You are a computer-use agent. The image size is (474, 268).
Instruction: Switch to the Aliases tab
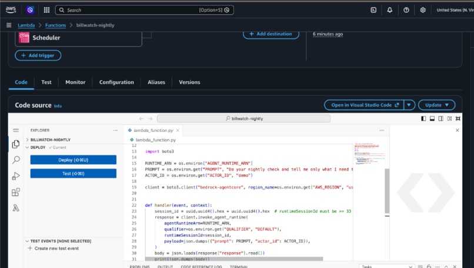coord(156,82)
